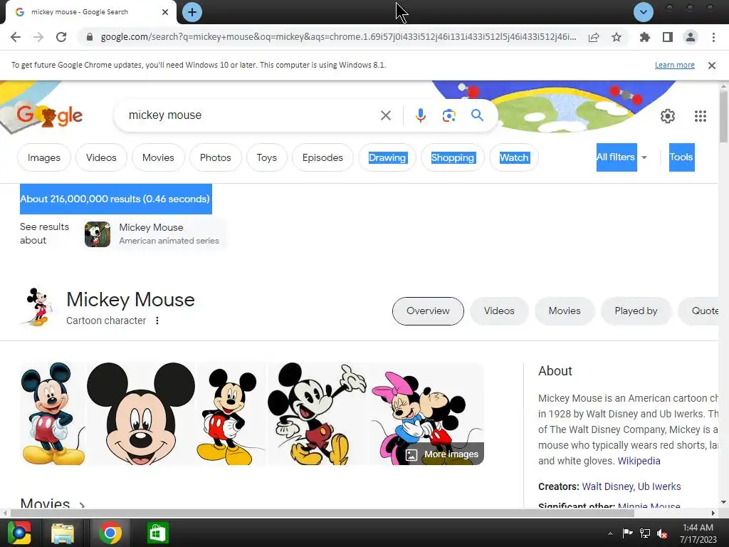
Task: Toggle the browser side panel
Action: point(668,37)
